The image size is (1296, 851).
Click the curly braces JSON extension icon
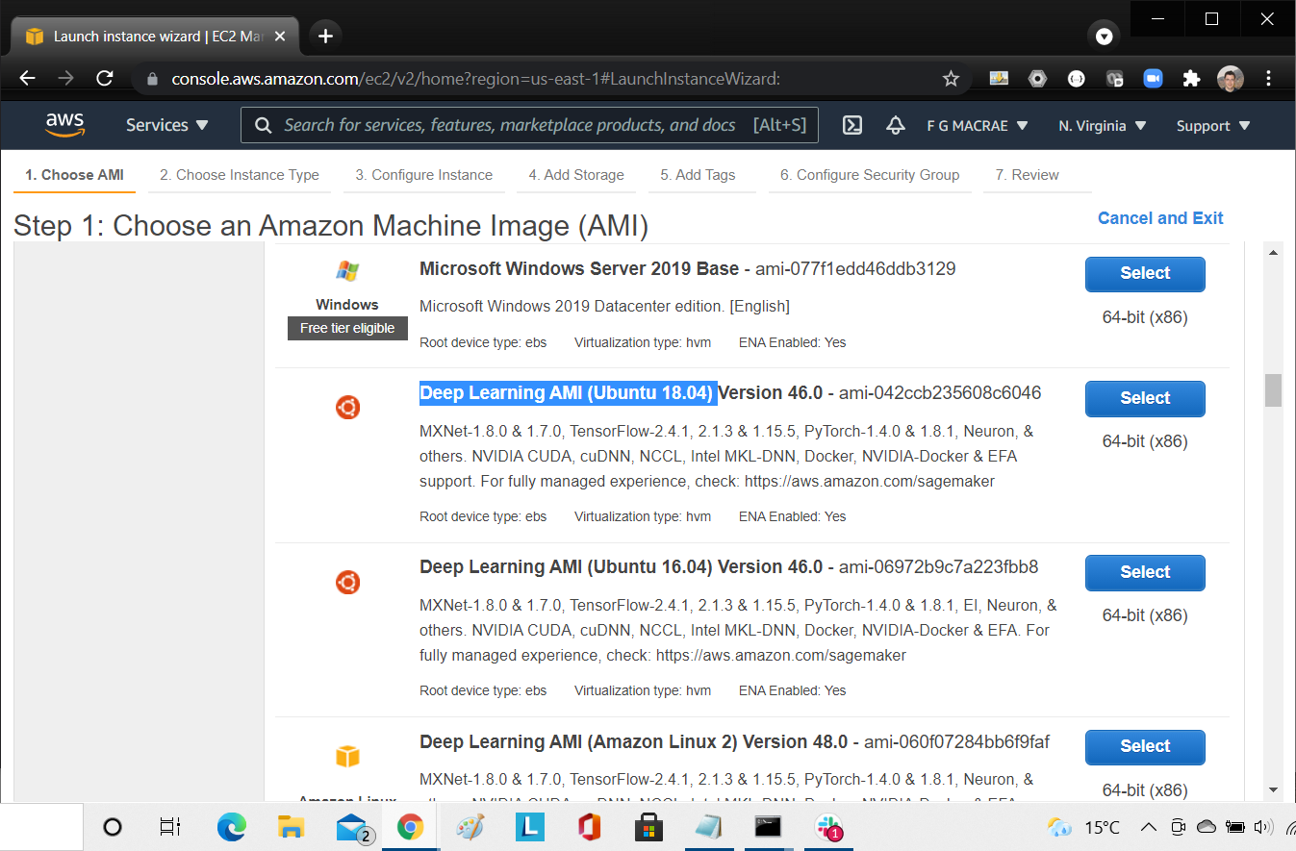tap(1077, 79)
